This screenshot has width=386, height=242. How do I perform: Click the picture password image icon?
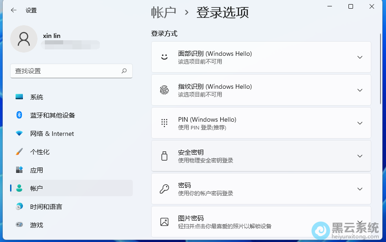164,222
